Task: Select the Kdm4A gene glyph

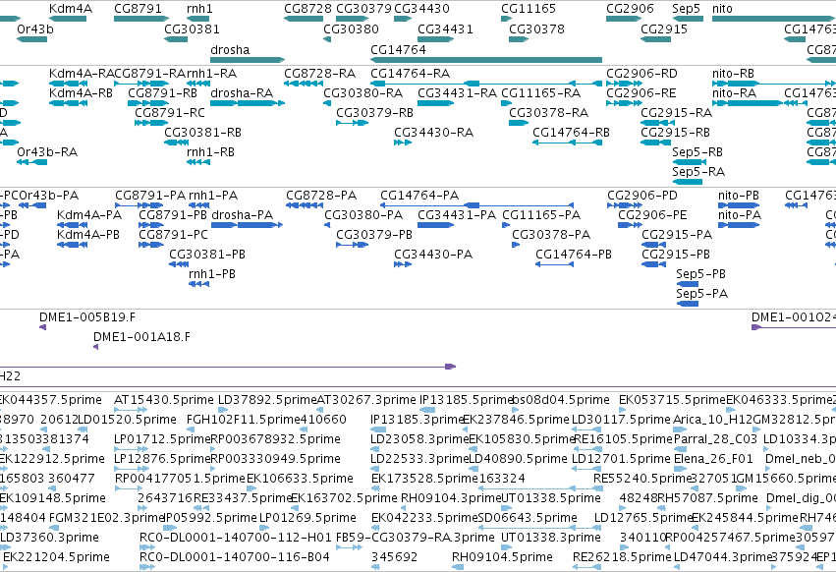Action: 68,19
